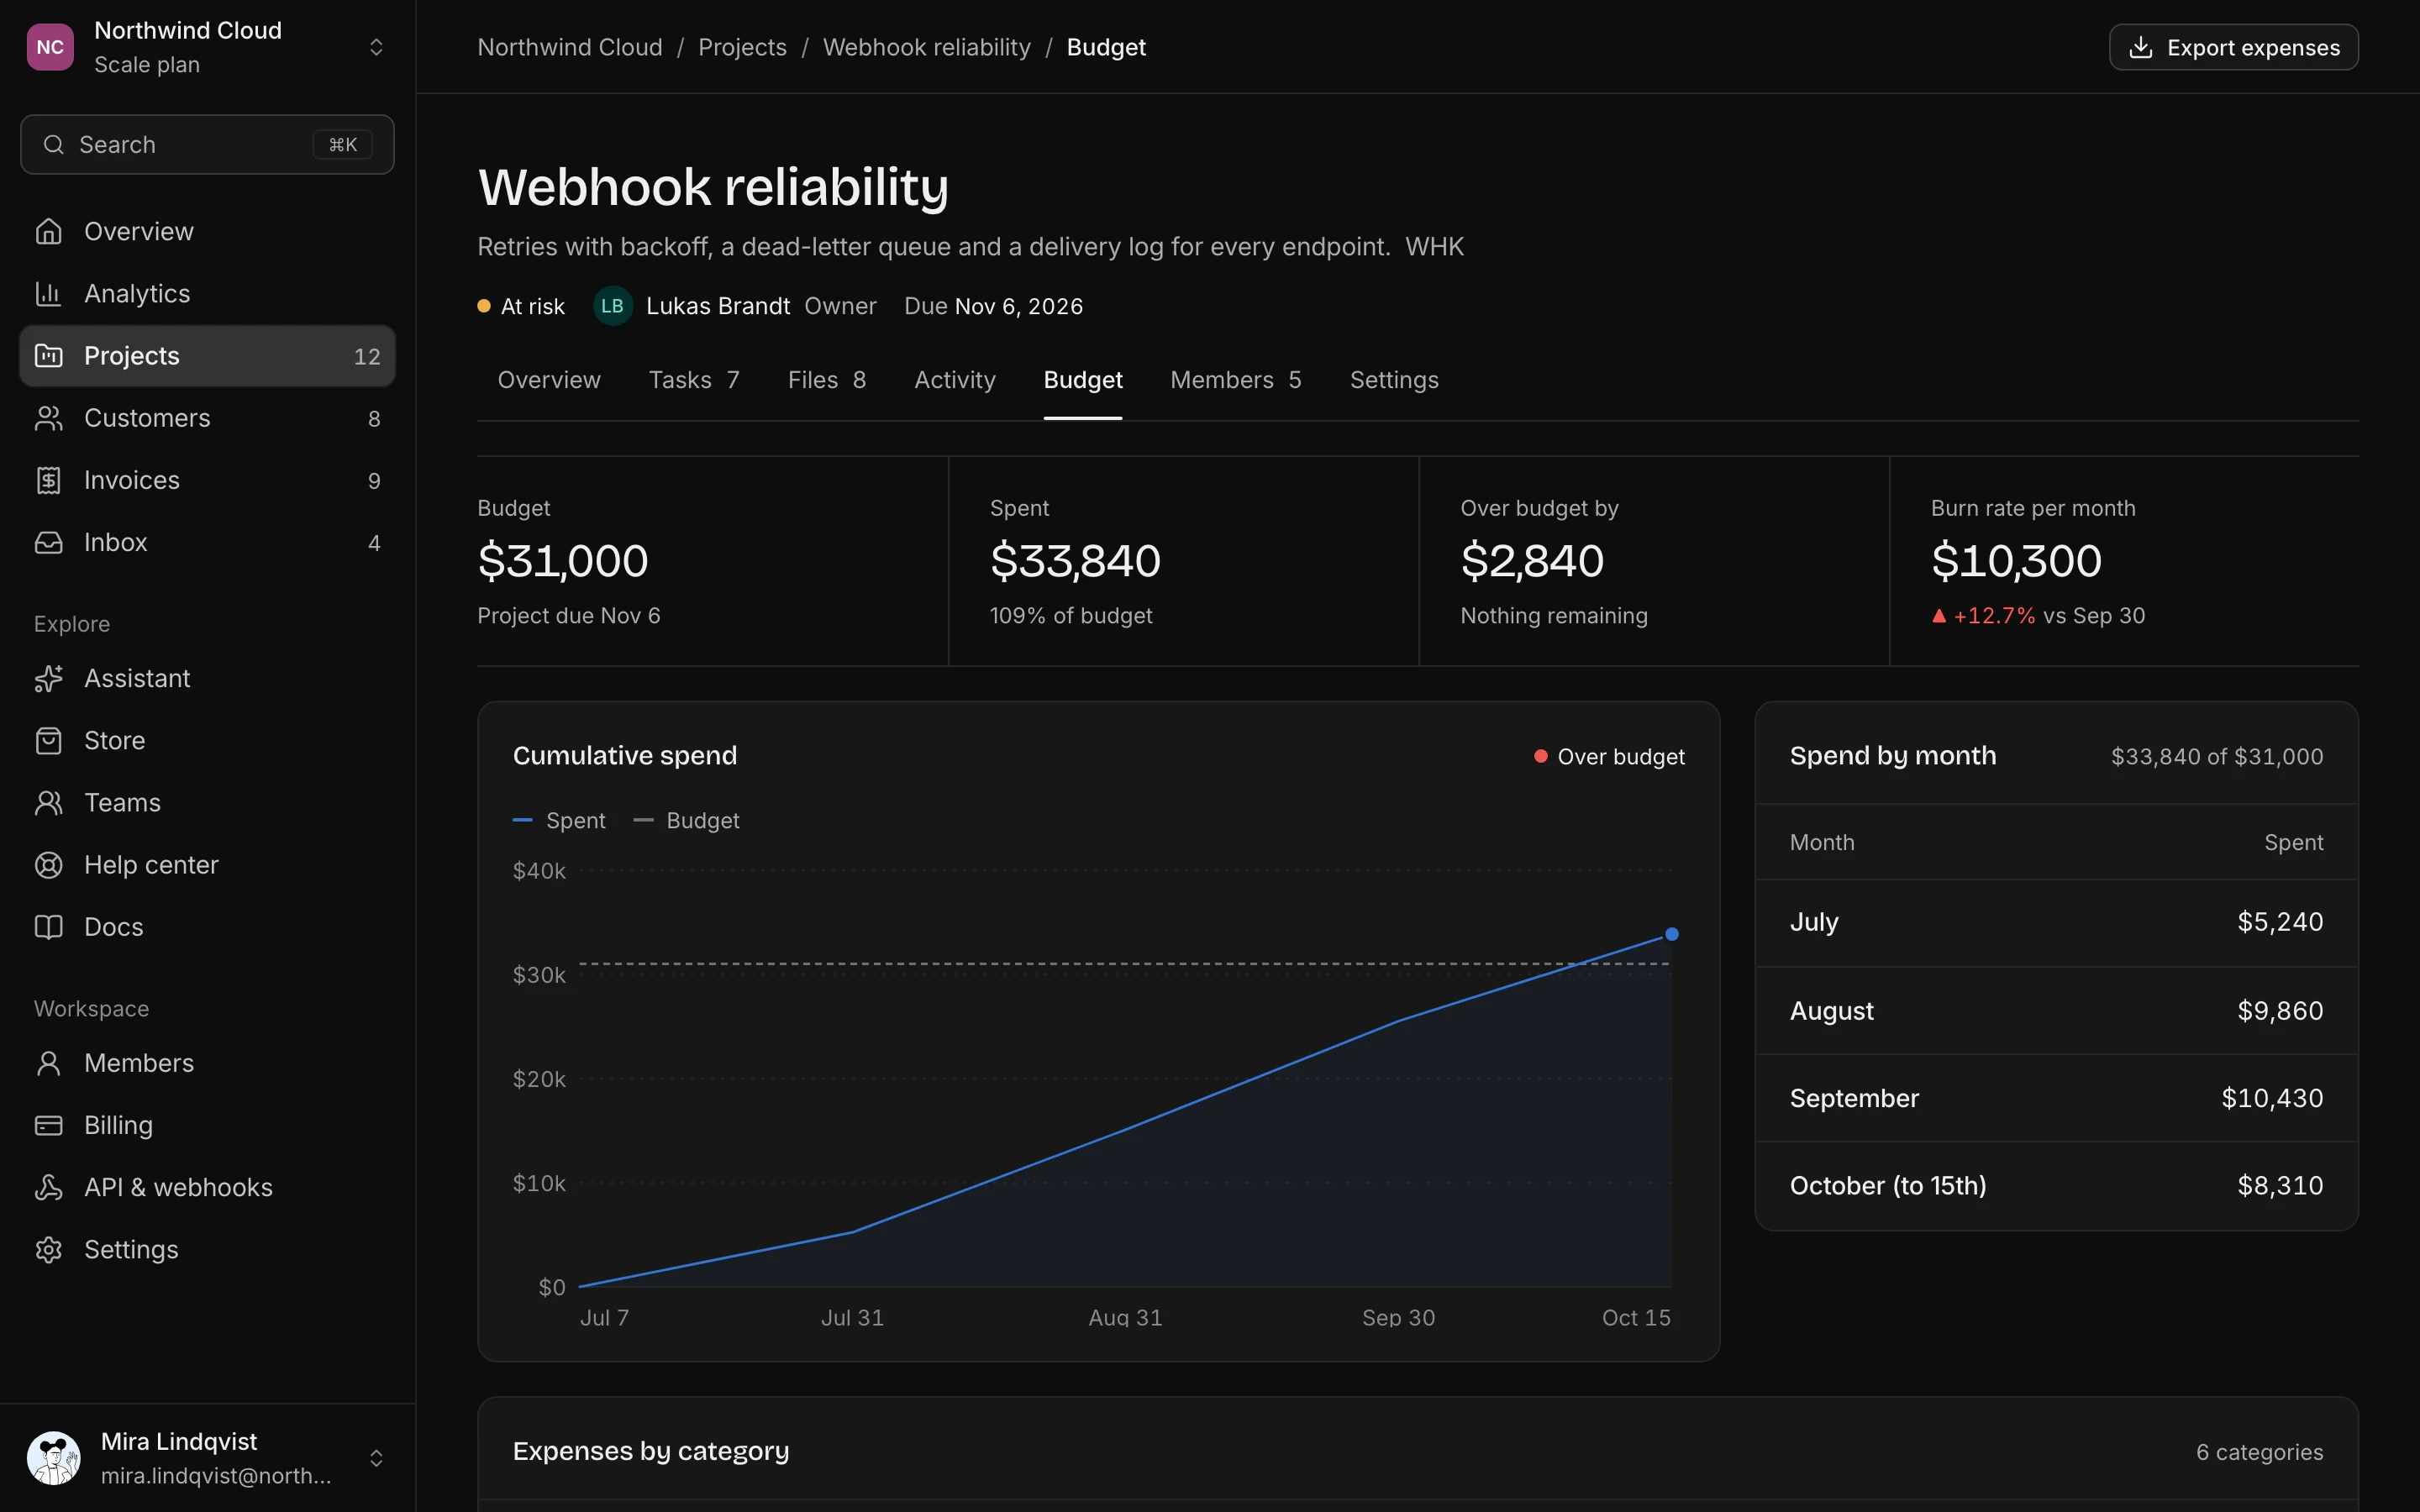
Task: Click the Mira Lindqvist profile avatar
Action: pos(53,1458)
